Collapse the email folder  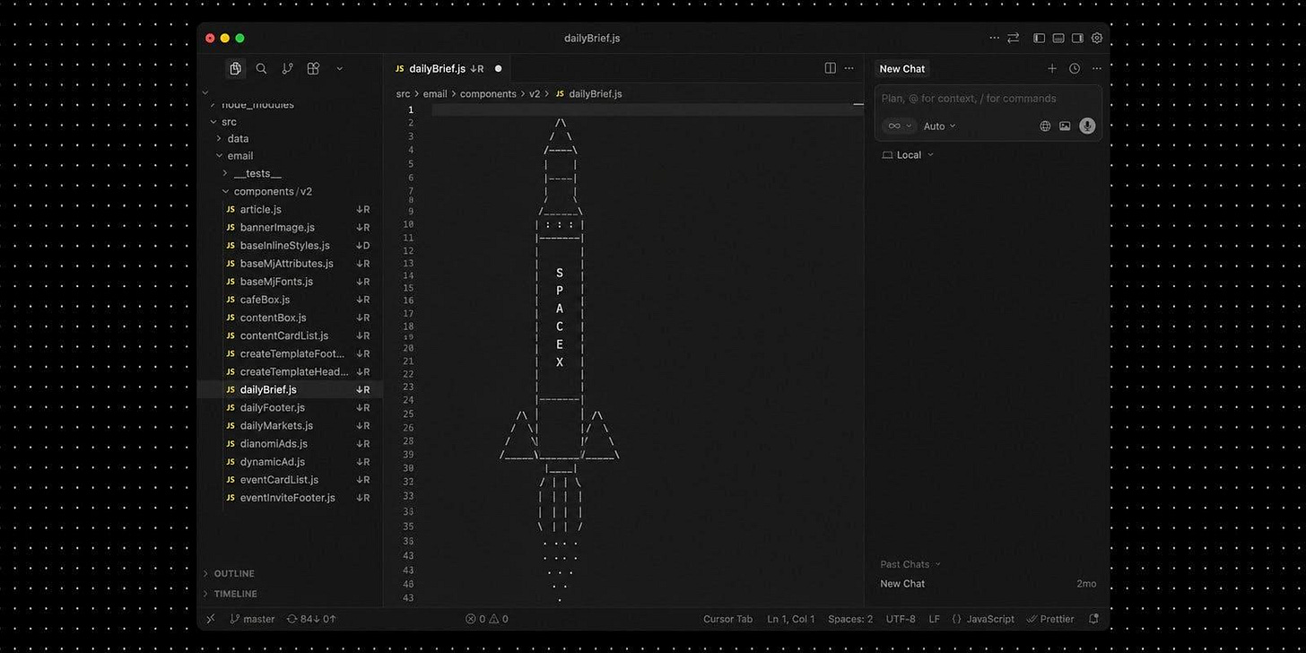(x=239, y=156)
